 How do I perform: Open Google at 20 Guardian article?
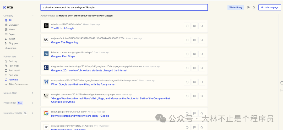(x=89, y=70)
